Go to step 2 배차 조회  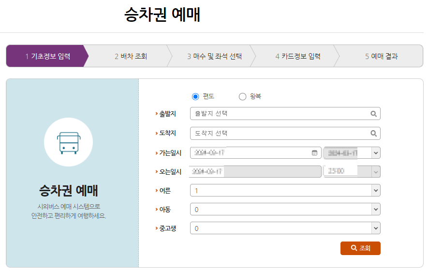[131, 56]
